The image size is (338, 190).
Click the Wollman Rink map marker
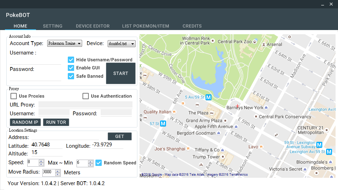213,41
